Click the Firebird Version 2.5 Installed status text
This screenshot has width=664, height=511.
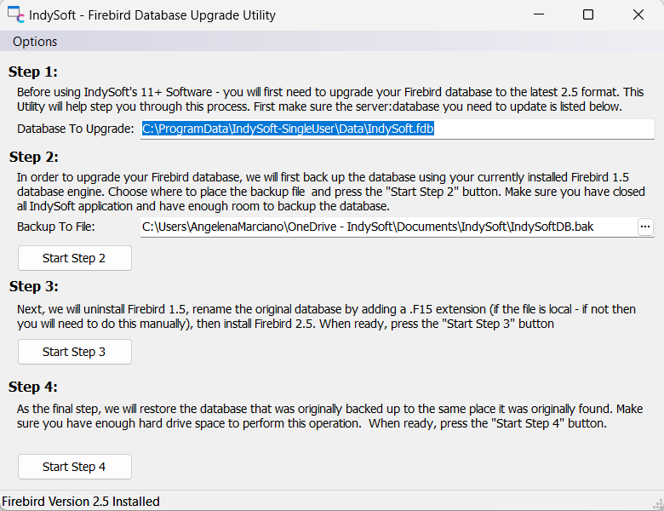tap(81, 502)
